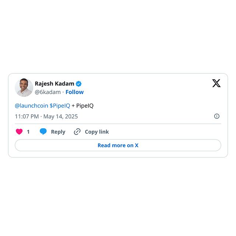This screenshot has height=236, width=236.
Task: Click the Read more on X button
Action: point(118,145)
